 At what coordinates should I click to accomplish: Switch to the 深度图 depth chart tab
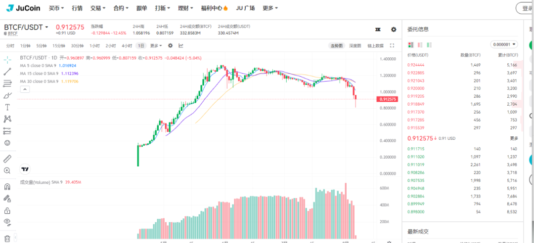355,45
